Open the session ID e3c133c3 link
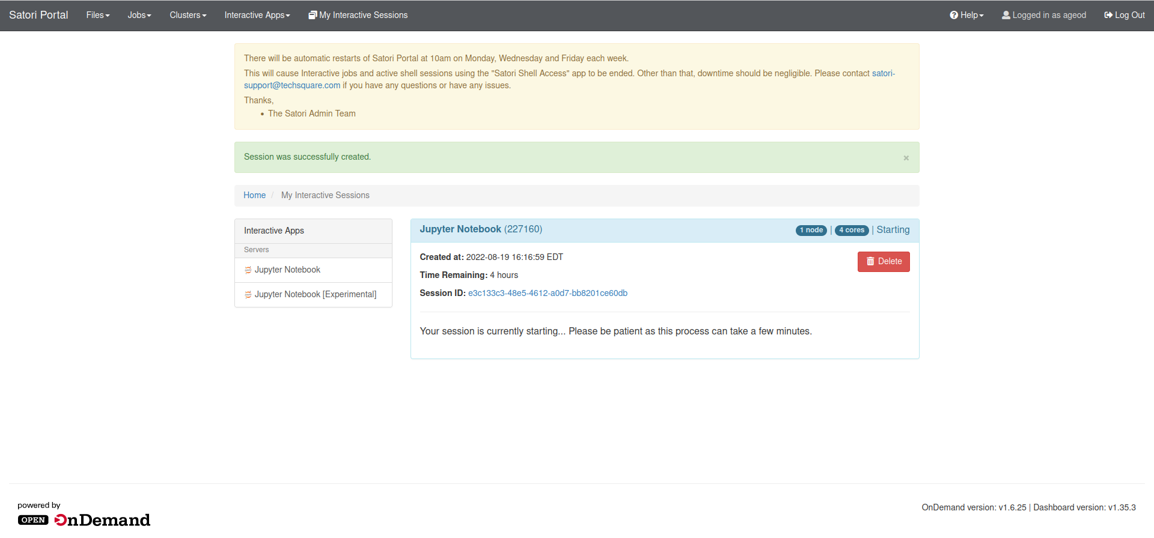1154x538 pixels. click(548, 293)
